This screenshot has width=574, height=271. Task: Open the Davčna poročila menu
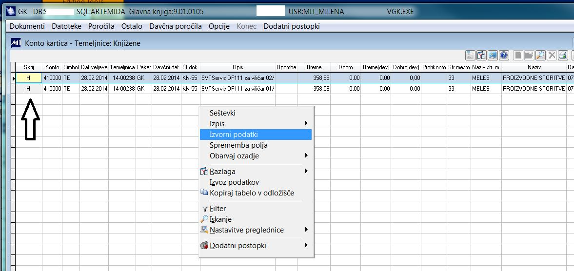pos(176,26)
